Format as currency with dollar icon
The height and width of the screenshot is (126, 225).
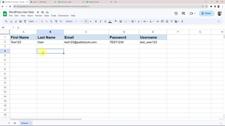coord(42,21)
